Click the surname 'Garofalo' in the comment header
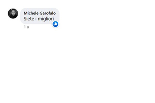Image resolution: width=155 pixels, height=103 pixels. pos(48,13)
